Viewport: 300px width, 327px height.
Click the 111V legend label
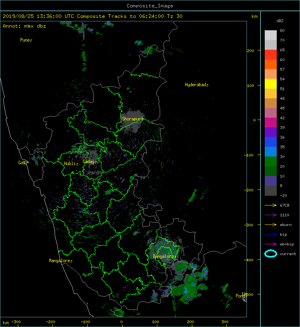[284, 215]
